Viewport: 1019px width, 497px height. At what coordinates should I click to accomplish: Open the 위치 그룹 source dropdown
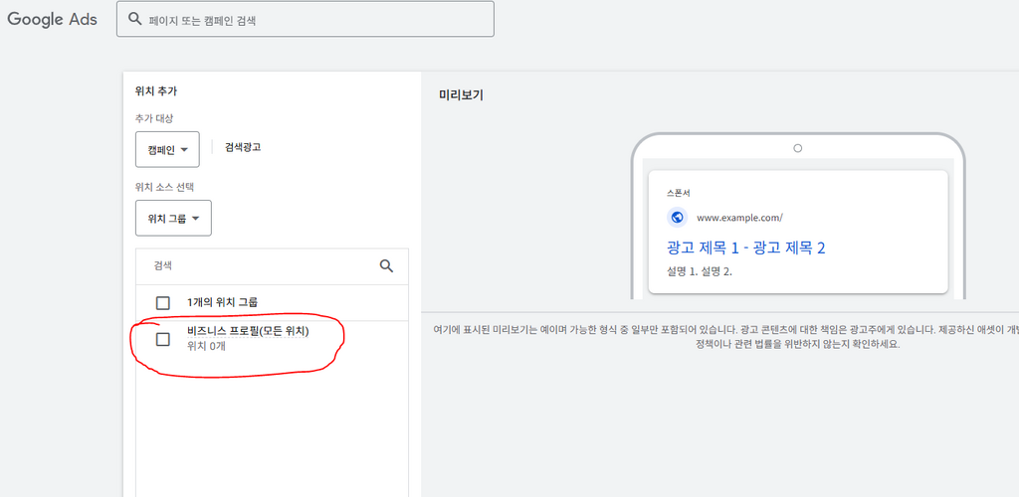tap(173, 218)
